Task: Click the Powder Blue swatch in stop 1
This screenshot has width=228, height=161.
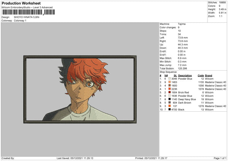Action: pyautogui.click(x=169, y=79)
